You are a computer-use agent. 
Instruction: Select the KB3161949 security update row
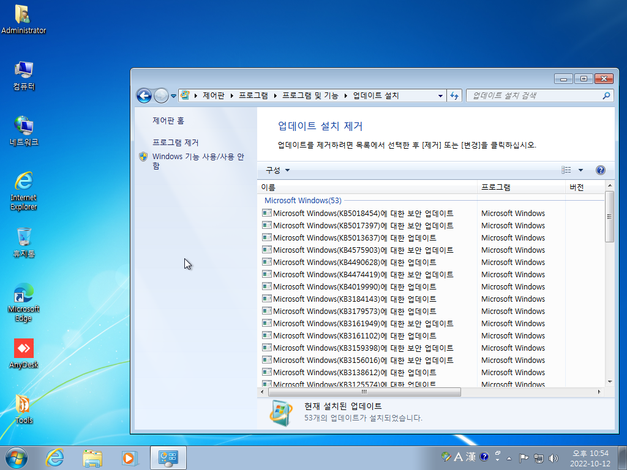[x=432, y=324]
